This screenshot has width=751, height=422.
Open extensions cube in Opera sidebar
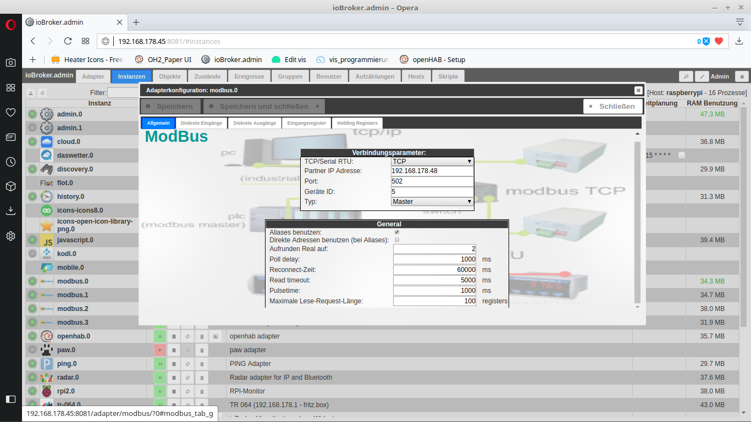point(10,186)
